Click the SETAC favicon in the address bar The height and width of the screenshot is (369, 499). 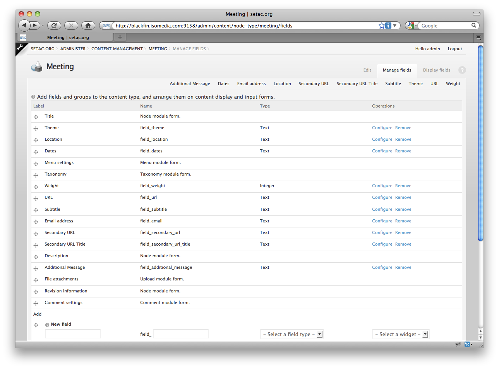[x=105, y=25]
